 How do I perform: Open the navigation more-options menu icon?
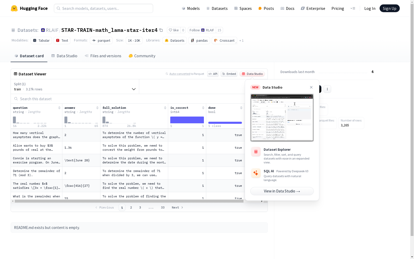point(353,8)
